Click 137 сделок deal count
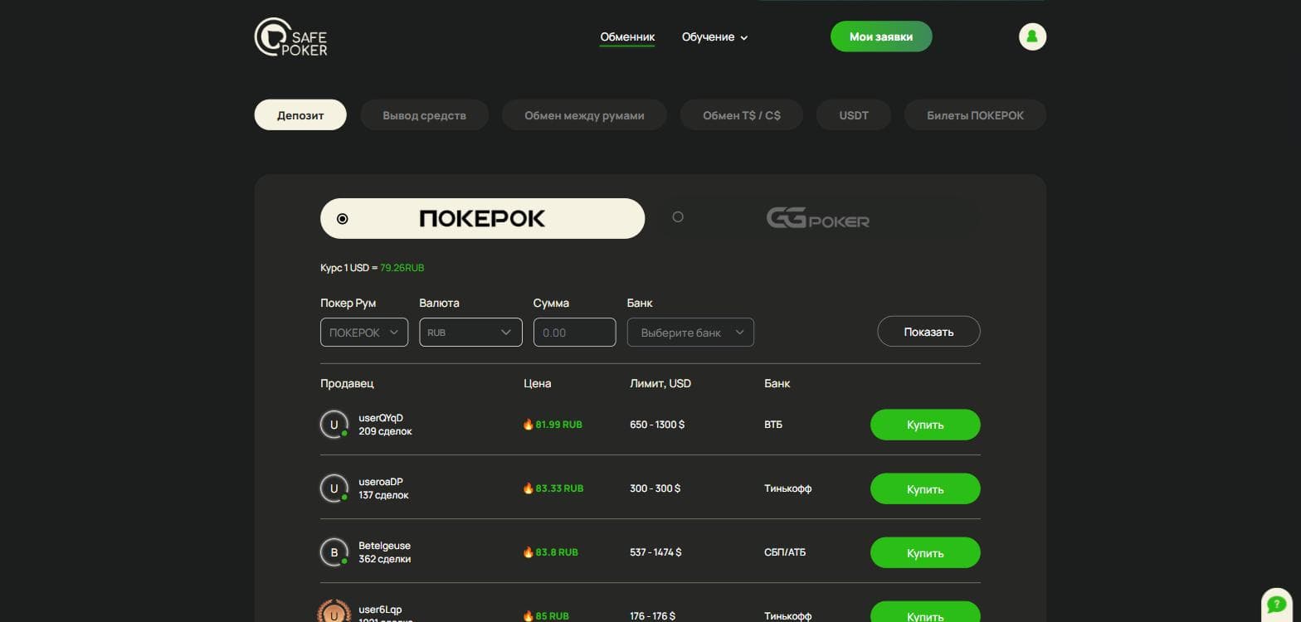This screenshot has width=1301, height=622. [x=383, y=495]
